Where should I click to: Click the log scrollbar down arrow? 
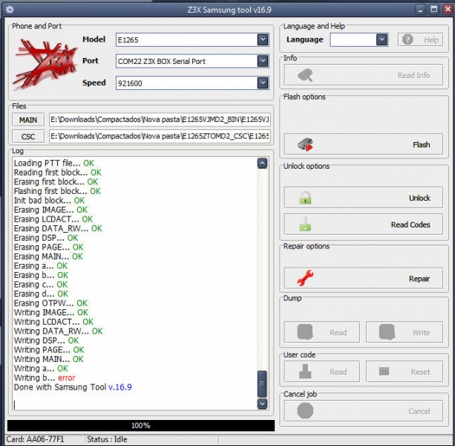[262, 404]
